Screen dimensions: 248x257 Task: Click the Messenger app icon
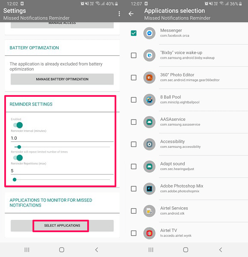click(149, 33)
